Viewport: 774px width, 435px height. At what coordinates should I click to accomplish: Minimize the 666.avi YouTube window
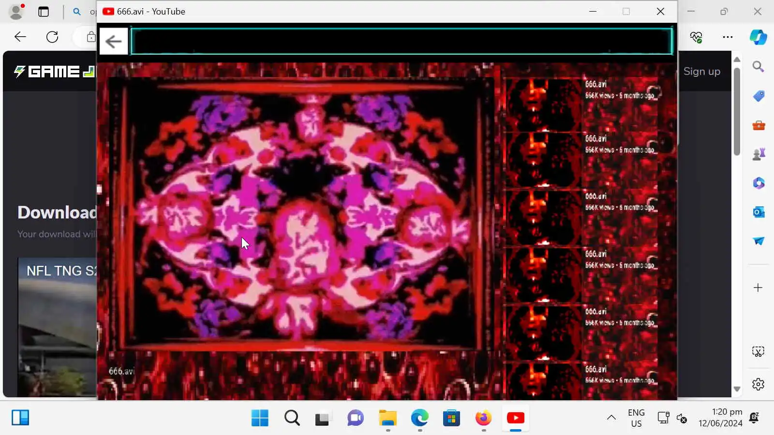coord(593,12)
